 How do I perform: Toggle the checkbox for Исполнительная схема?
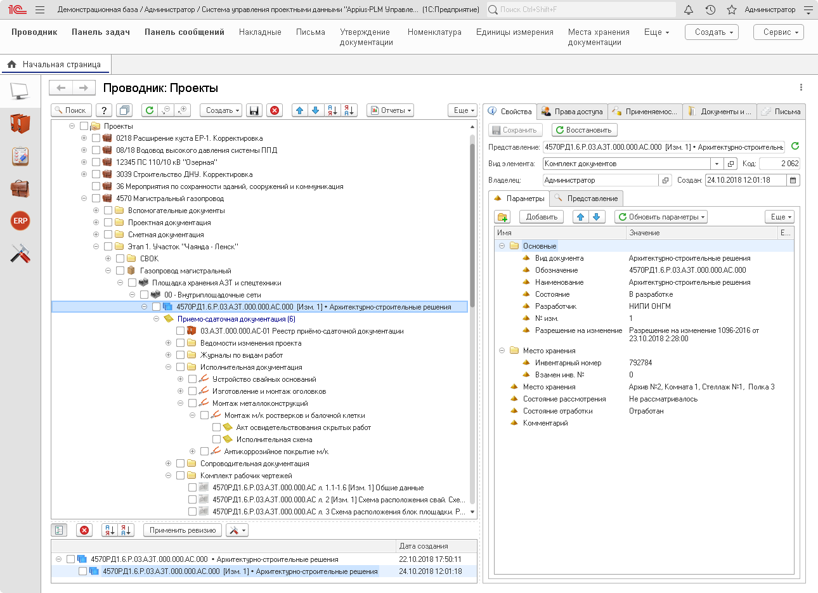[216, 440]
